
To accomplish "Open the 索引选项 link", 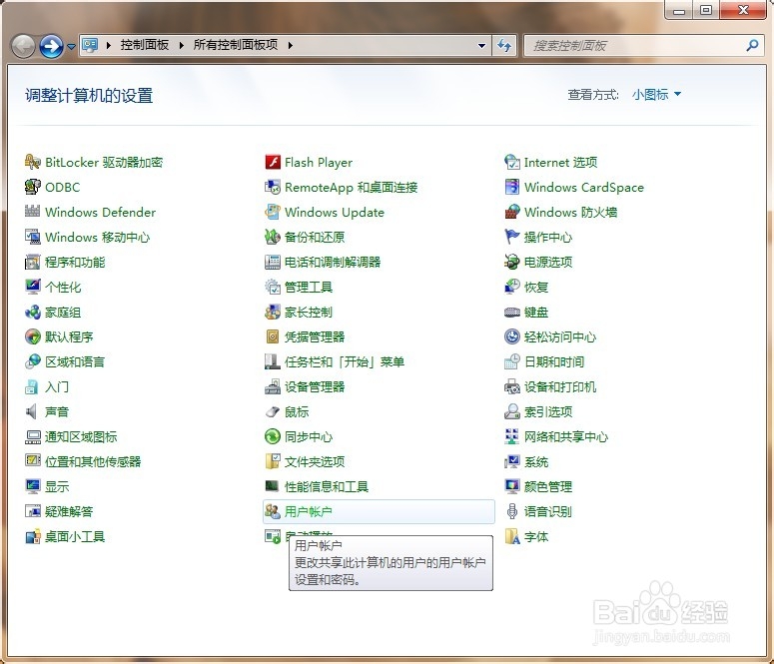I will pyautogui.click(x=548, y=411).
